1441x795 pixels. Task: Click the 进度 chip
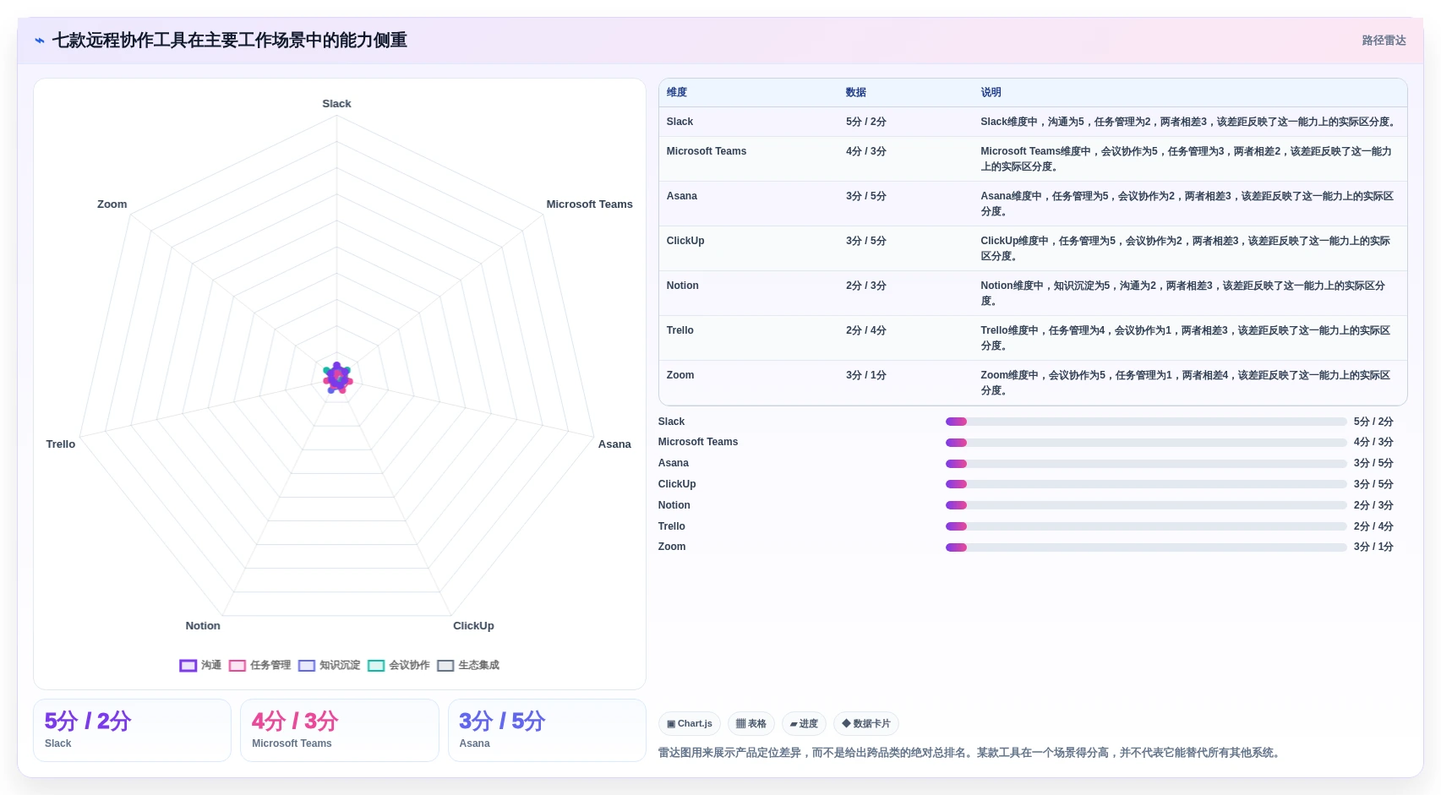(x=804, y=724)
